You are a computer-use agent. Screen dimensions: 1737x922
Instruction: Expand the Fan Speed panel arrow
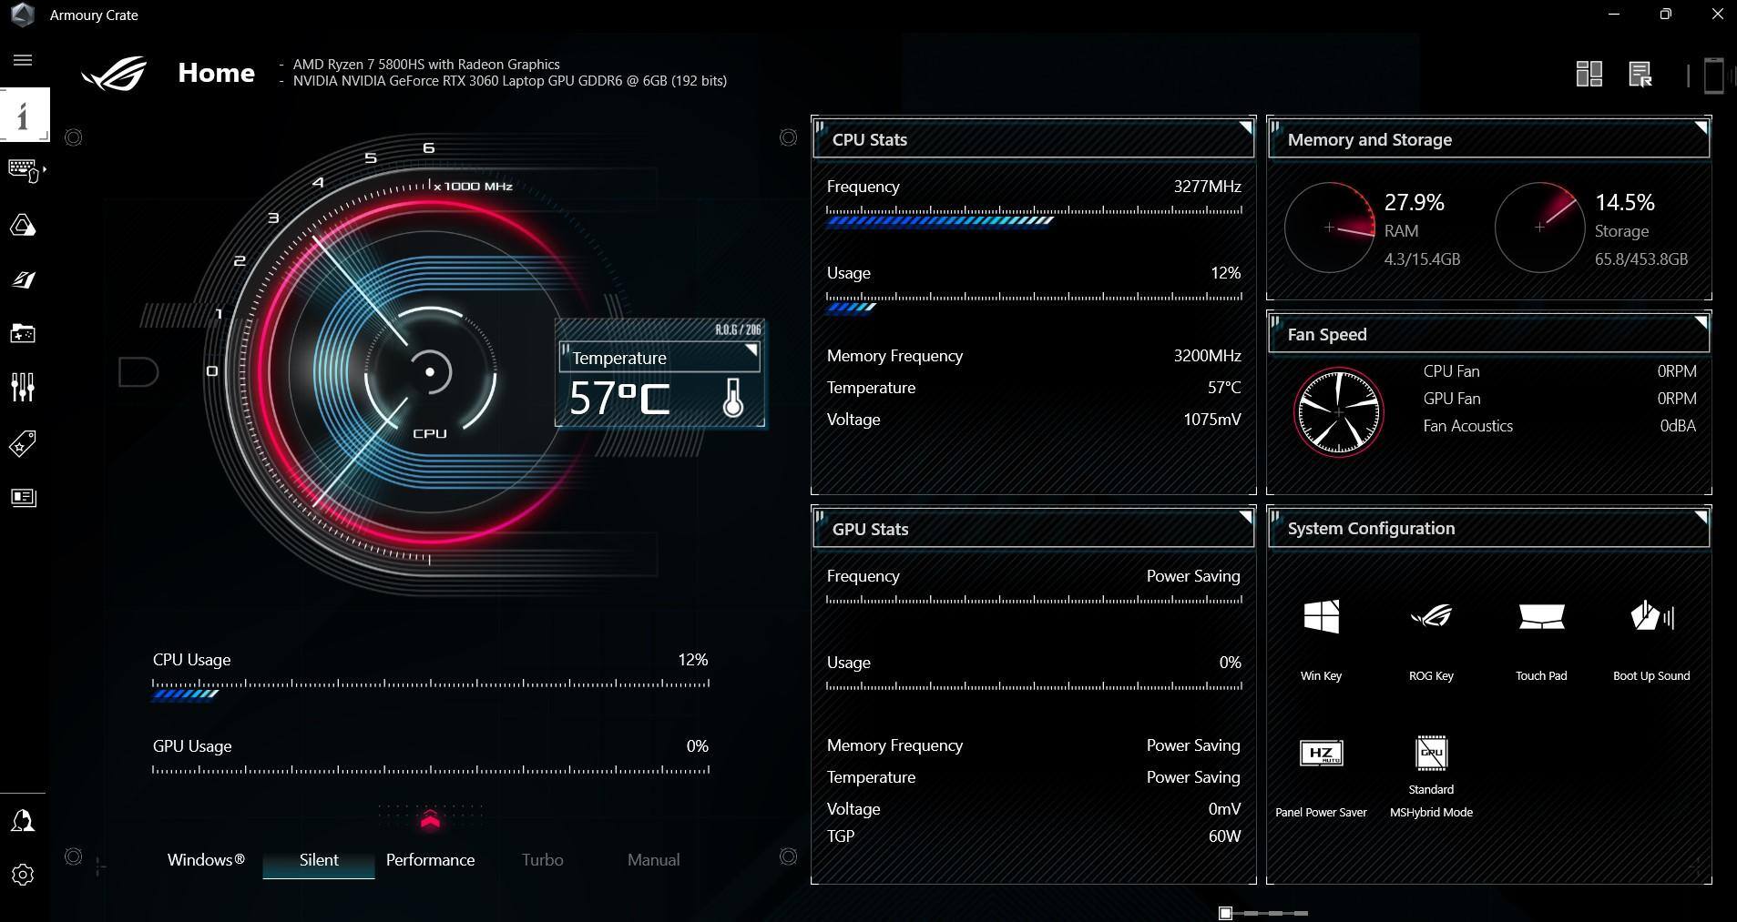(x=1701, y=322)
